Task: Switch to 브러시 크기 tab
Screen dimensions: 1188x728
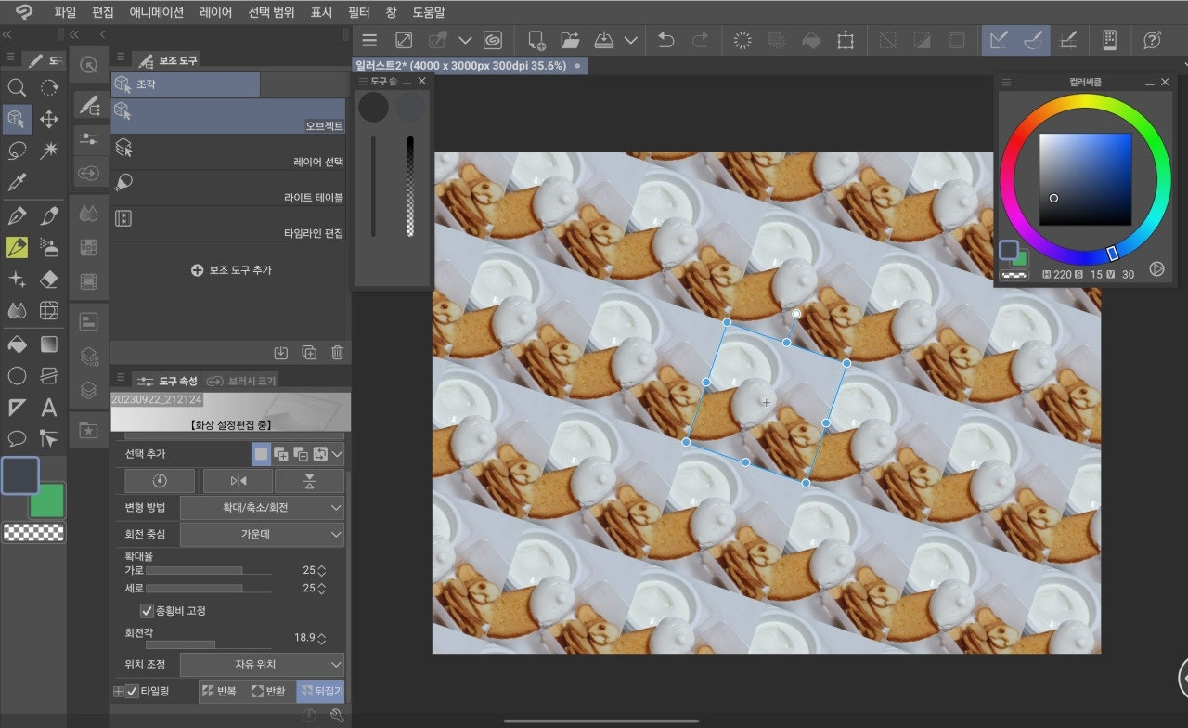Action: 241,381
